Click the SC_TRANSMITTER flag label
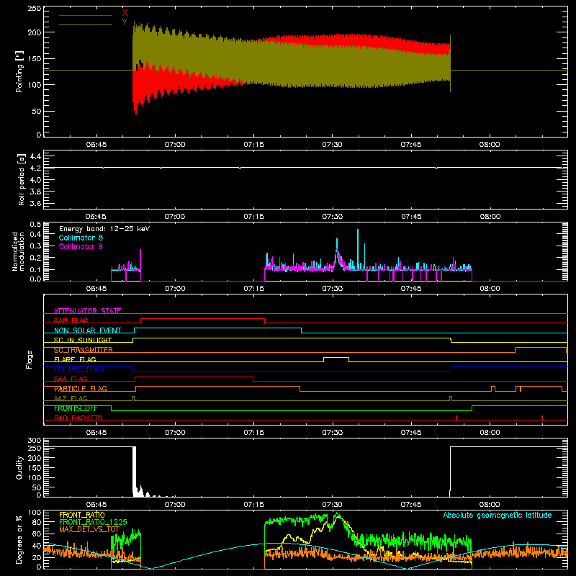This screenshot has height=576, width=576. [x=84, y=350]
